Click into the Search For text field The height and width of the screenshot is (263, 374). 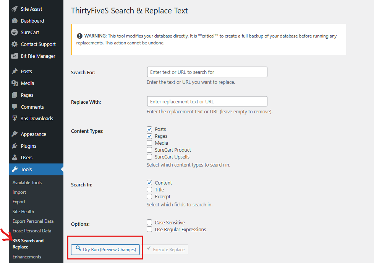point(207,72)
